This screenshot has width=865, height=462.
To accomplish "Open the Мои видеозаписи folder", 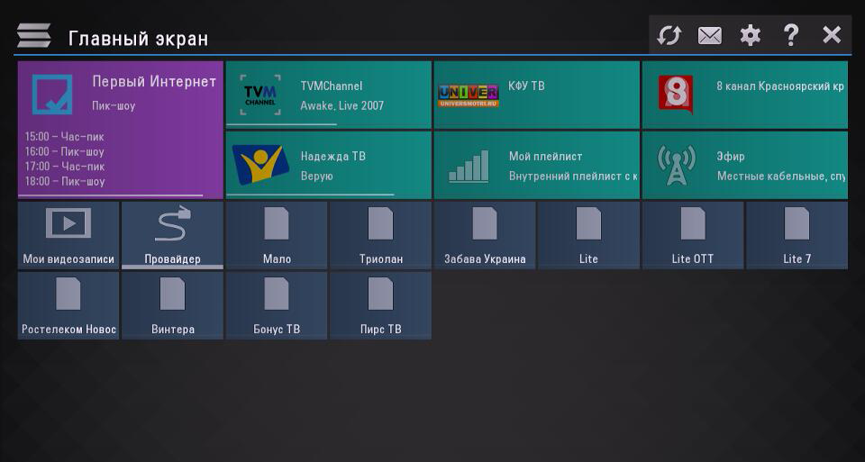I will tap(68, 235).
